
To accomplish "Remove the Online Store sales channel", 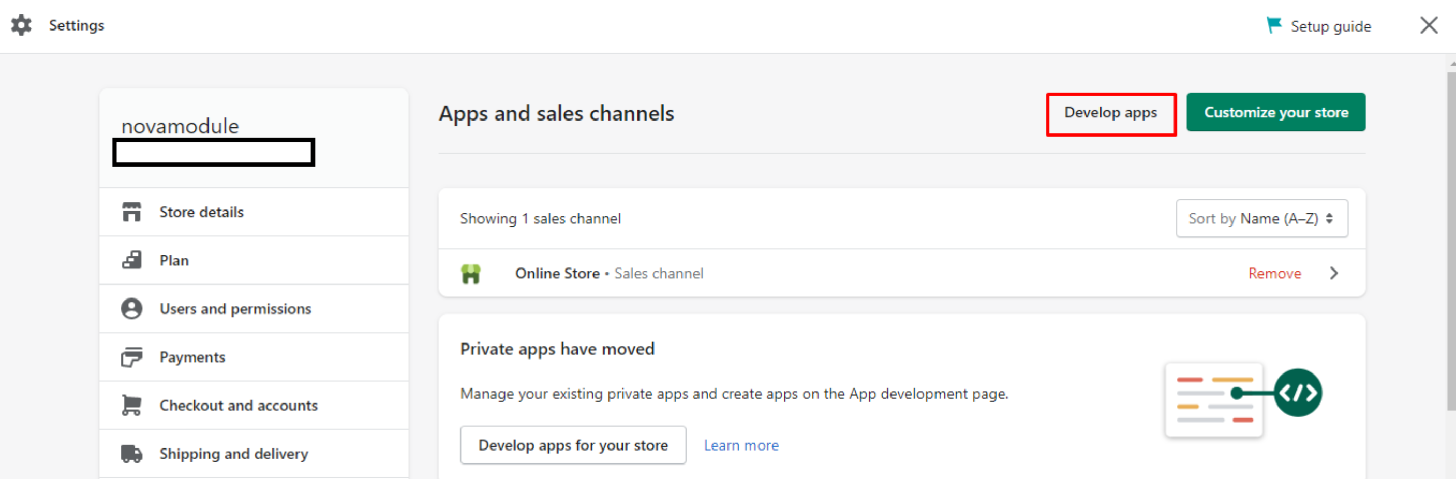I will point(1274,274).
